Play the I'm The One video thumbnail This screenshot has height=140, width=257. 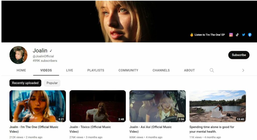[38, 106]
